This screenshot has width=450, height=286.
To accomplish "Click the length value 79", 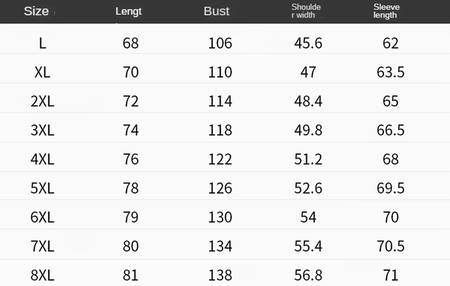I will click(x=131, y=217).
